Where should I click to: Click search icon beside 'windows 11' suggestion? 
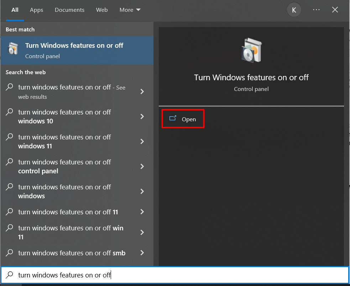pyautogui.click(x=9, y=137)
